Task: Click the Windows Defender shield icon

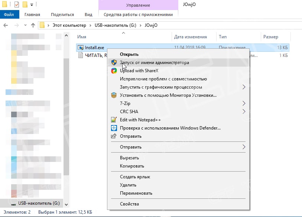Action: (x=114, y=128)
